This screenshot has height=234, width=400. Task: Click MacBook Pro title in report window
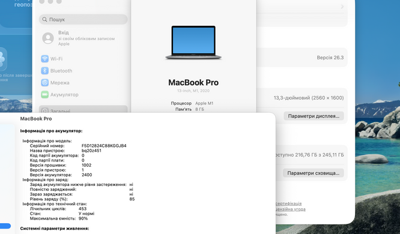click(x=36, y=119)
